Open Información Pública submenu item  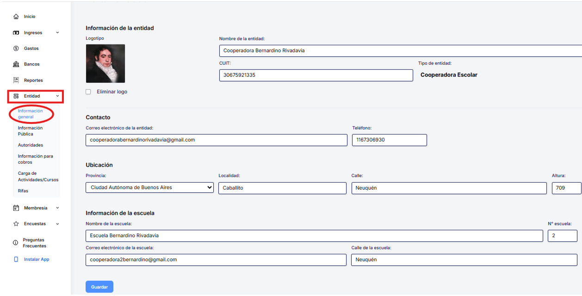pyautogui.click(x=30, y=131)
